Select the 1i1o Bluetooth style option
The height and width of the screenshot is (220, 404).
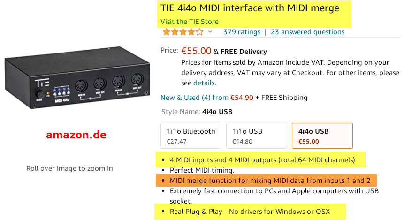coord(191,136)
